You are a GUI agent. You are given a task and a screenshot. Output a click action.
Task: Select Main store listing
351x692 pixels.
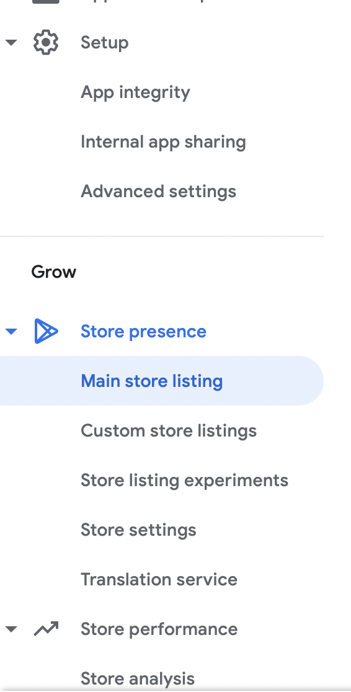[162, 381]
